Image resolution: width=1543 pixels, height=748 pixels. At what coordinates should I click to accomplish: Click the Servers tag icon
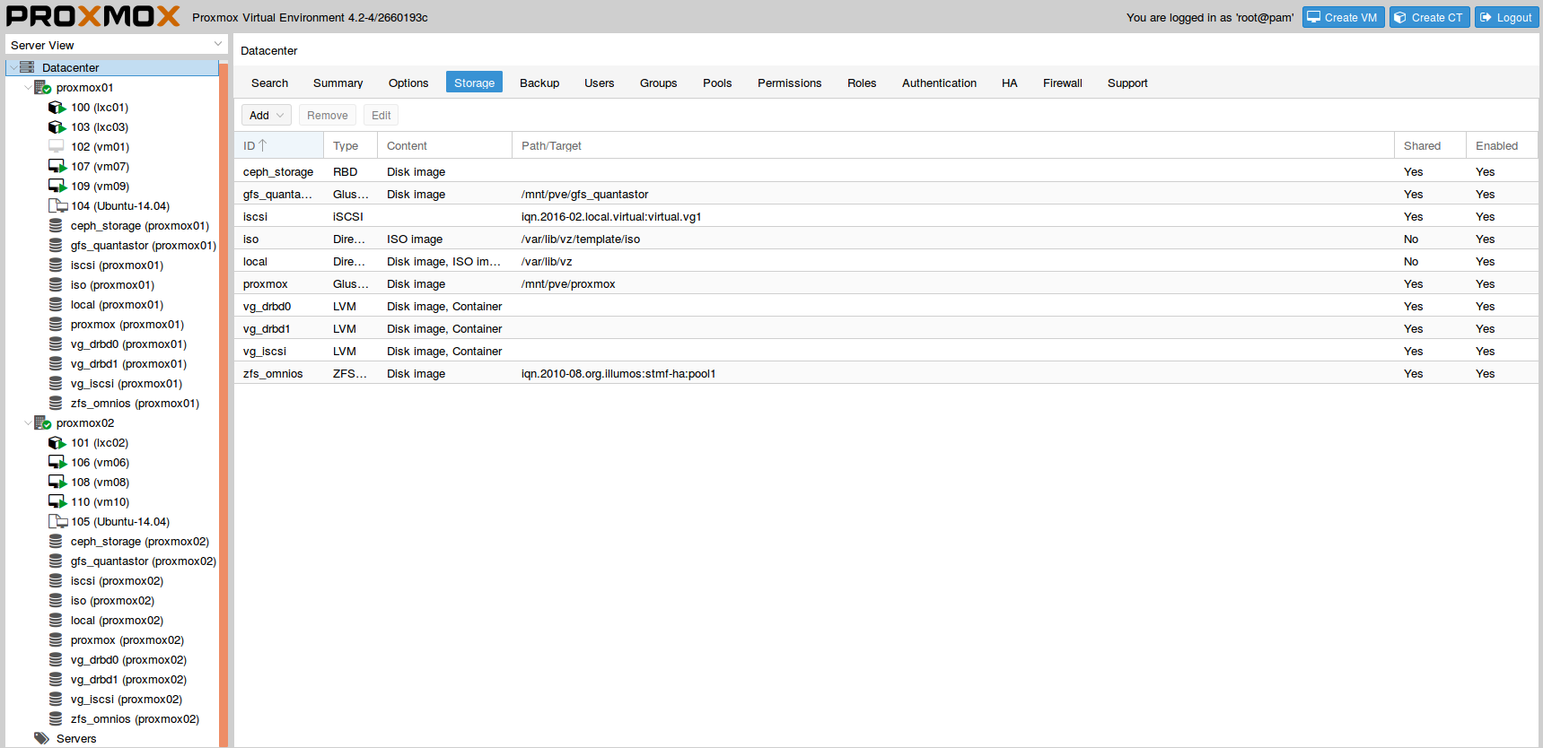(x=41, y=739)
